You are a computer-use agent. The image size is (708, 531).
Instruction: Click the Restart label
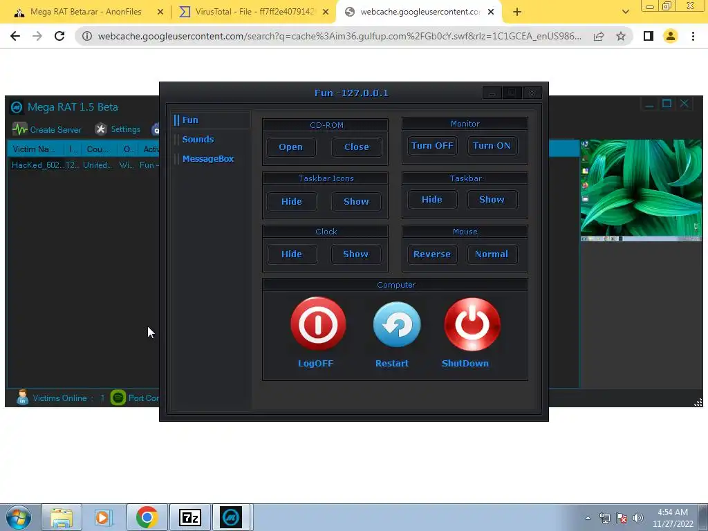tap(392, 364)
